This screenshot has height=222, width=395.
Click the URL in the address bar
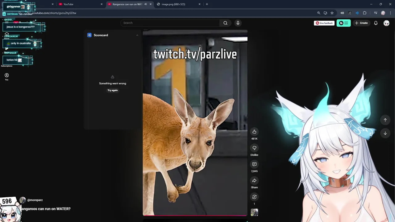[54, 13]
